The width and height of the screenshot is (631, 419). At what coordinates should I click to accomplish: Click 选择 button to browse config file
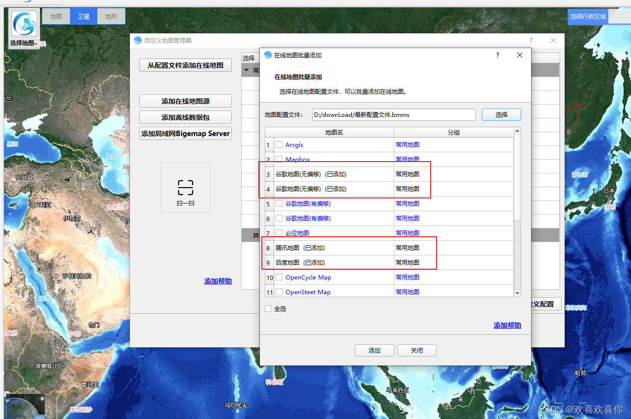(x=501, y=114)
